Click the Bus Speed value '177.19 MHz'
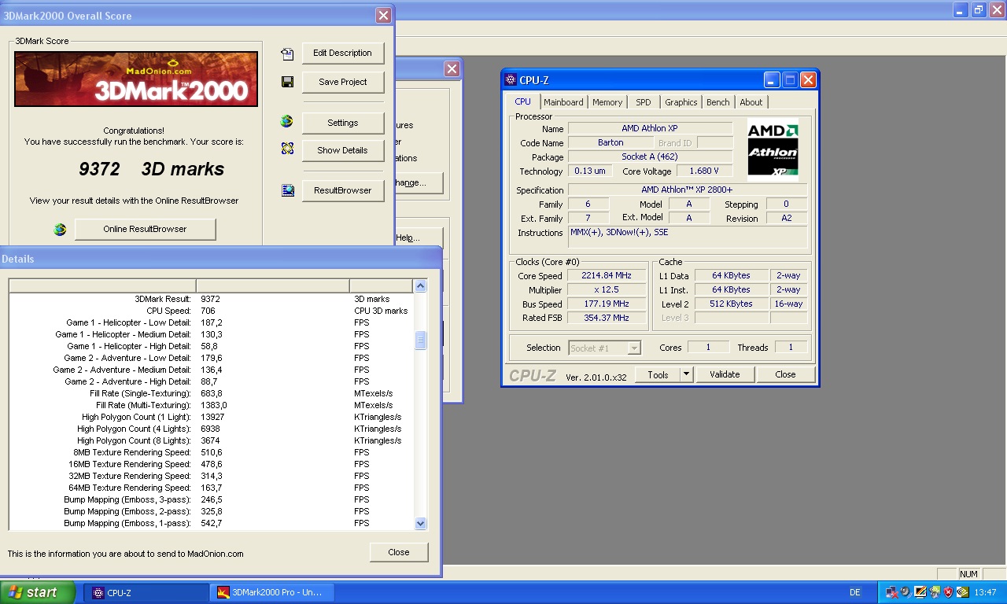Image resolution: width=1007 pixels, height=604 pixels. (x=607, y=304)
